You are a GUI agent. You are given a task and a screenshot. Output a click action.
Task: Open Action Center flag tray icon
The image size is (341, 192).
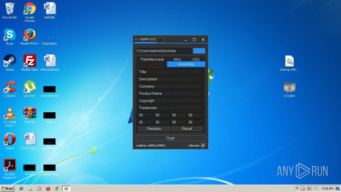(x=303, y=189)
